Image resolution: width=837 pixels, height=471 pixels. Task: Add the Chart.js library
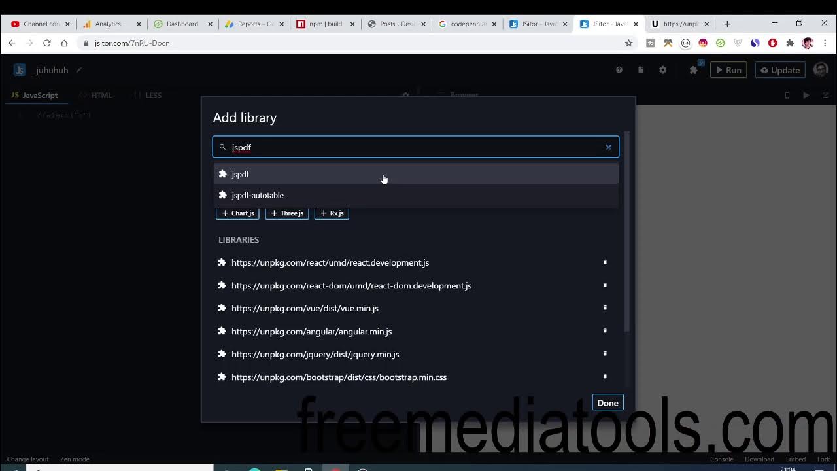(238, 213)
